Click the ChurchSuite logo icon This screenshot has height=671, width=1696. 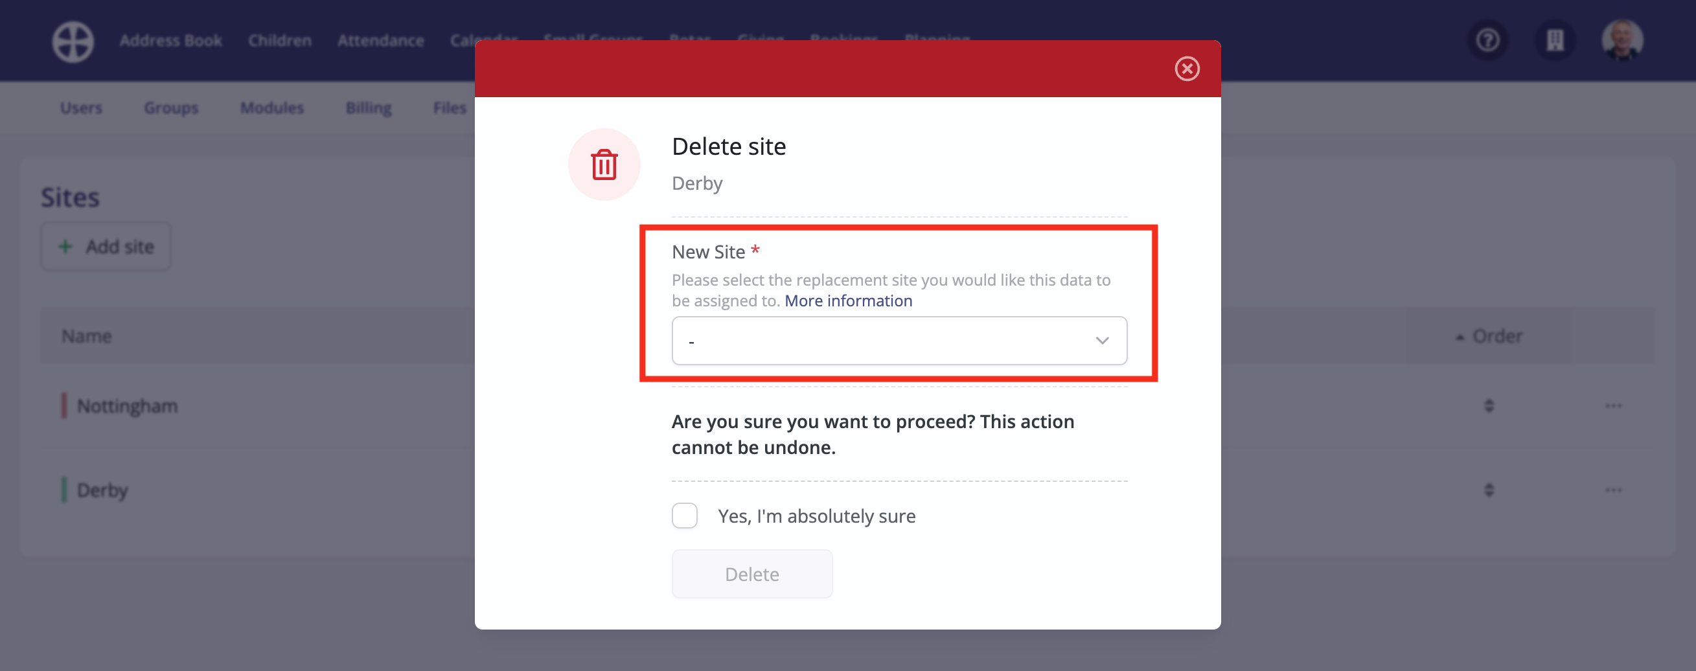(73, 41)
